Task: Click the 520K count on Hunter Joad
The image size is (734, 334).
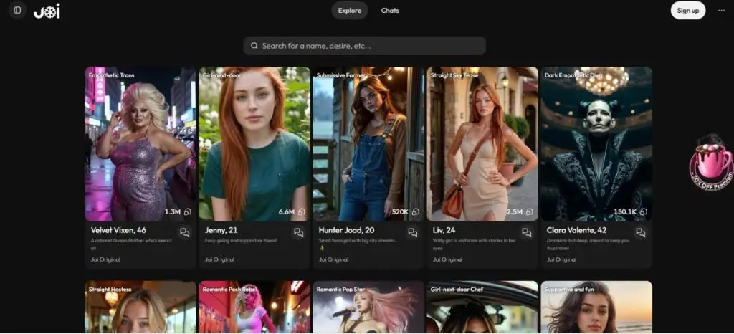Action: pyautogui.click(x=400, y=212)
